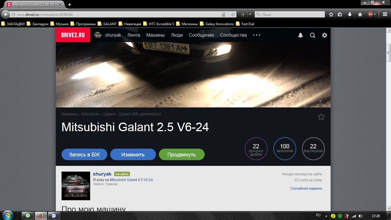Open the Лента feed section
391x220 pixels.
point(134,35)
